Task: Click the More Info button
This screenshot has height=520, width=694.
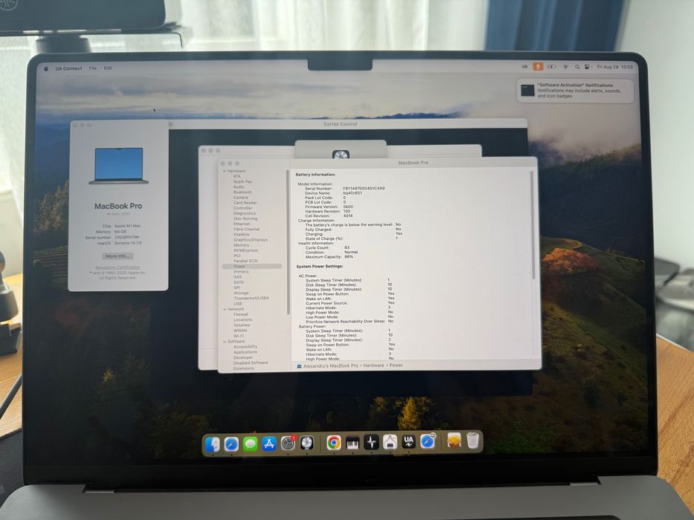Action: click(x=118, y=256)
